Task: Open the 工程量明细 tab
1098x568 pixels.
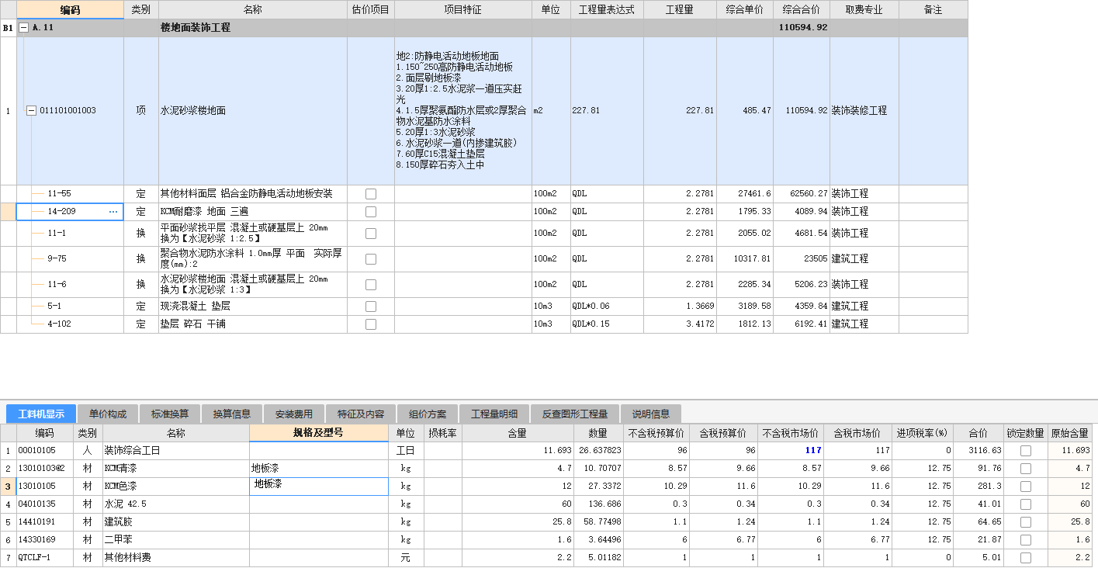Action: pyautogui.click(x=494, y=414)
